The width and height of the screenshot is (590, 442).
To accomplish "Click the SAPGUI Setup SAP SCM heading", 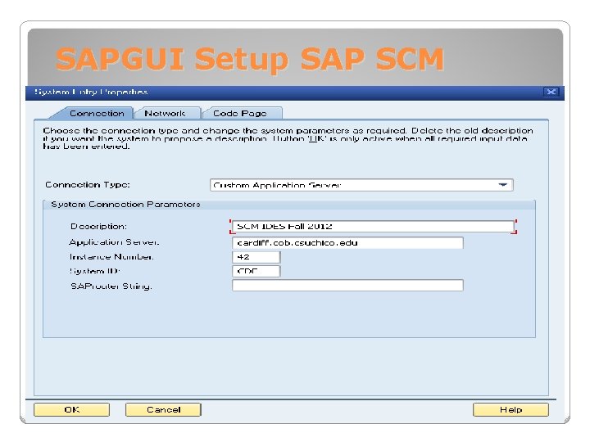I will click(250, 59).
